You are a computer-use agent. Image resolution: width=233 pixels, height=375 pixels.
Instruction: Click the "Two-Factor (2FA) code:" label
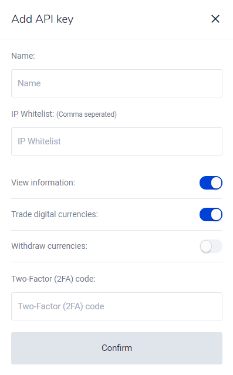click(53, 279)
